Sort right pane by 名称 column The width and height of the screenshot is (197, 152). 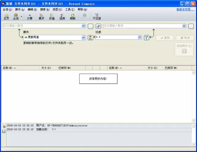pyautogui.click(x=127, y=68)
